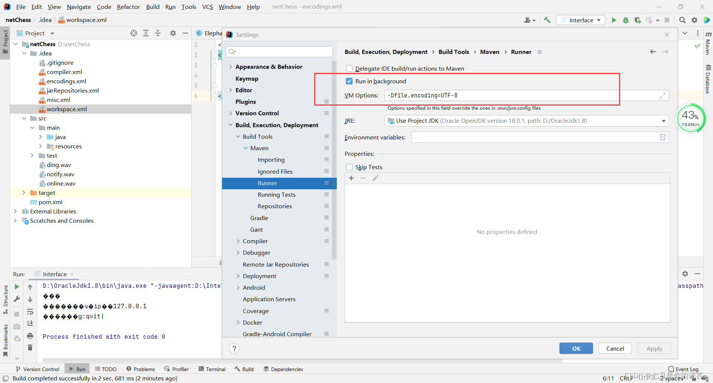Open environment variables editor icon

[662, 137]
